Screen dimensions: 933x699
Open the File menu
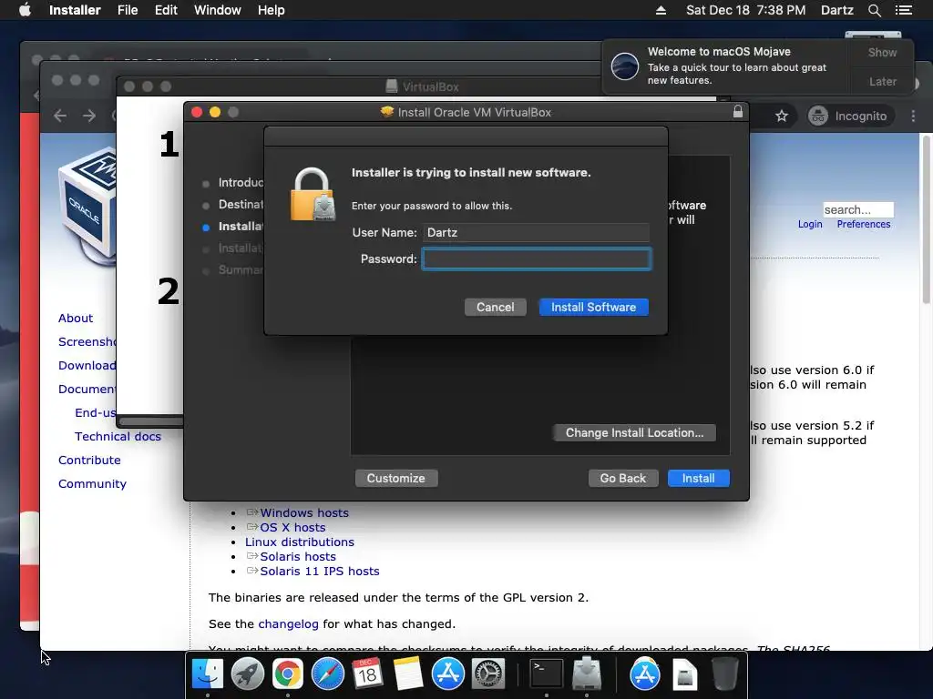(128, 10)
